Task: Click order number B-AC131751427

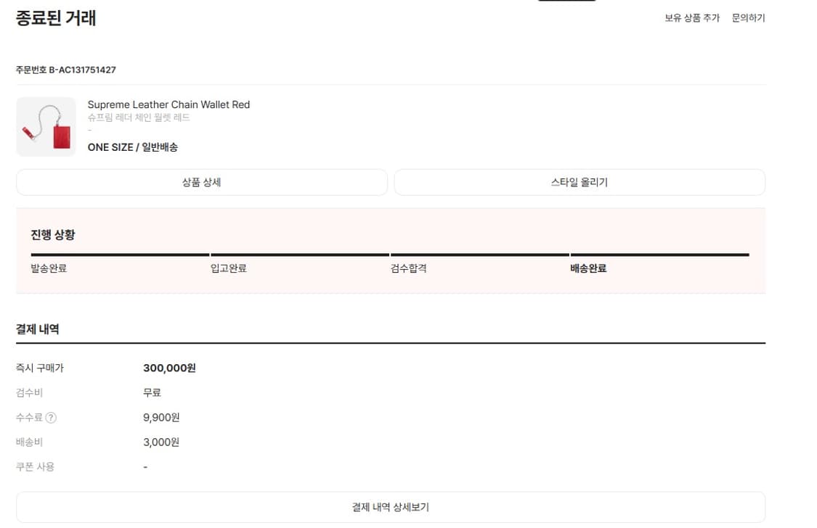Action: [x=67, y=70]
